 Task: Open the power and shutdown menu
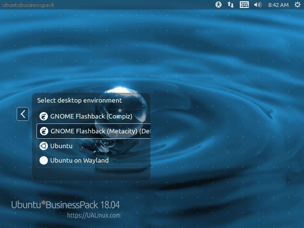click(298, 5)
